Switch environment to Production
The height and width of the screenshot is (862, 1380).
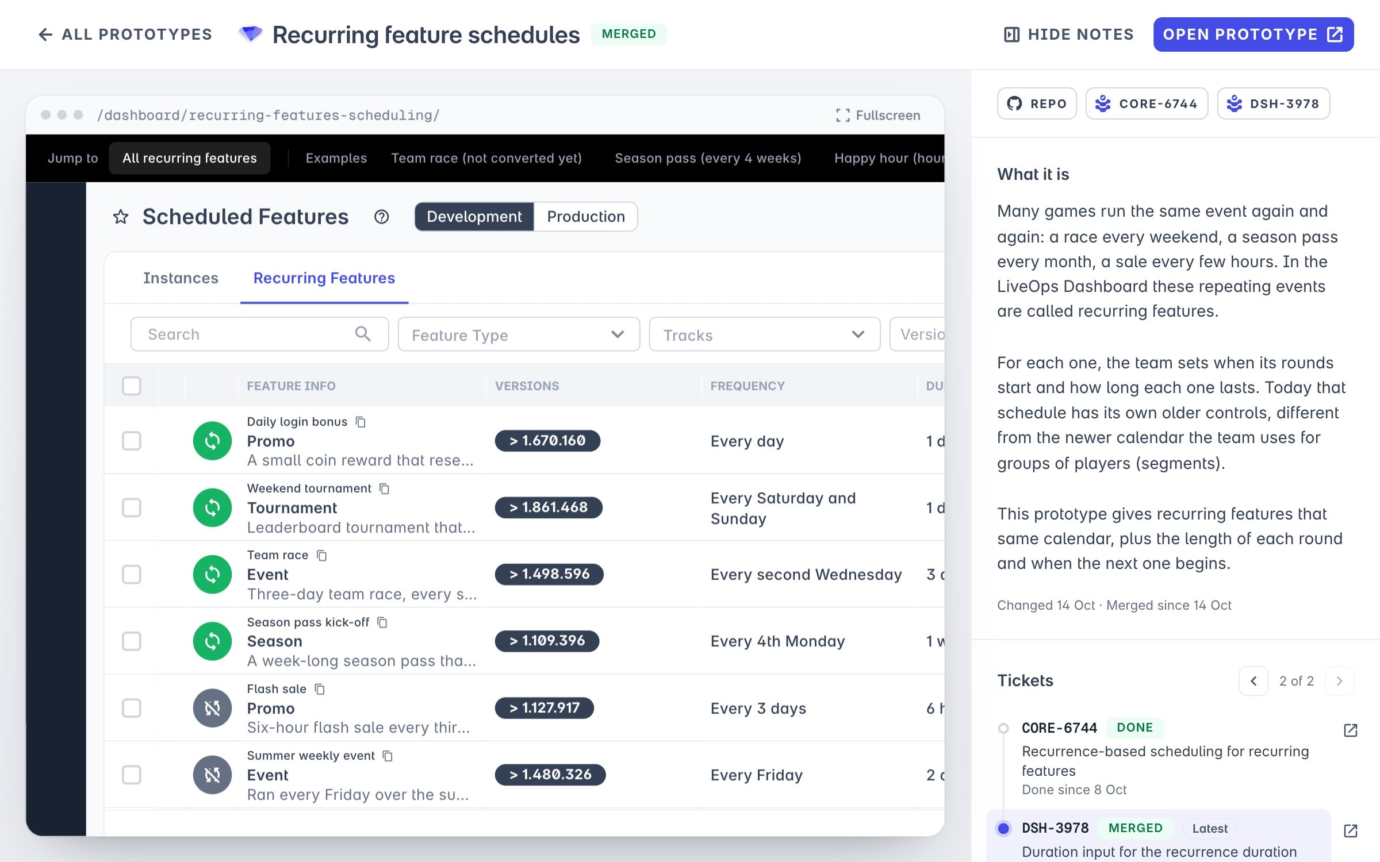(x=586, y=217)
